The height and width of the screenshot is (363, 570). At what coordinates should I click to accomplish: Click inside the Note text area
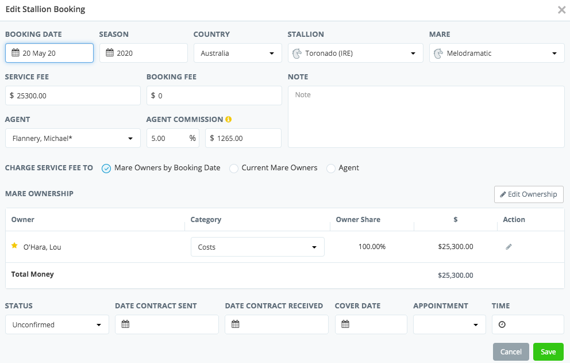[x=425, y=116]
